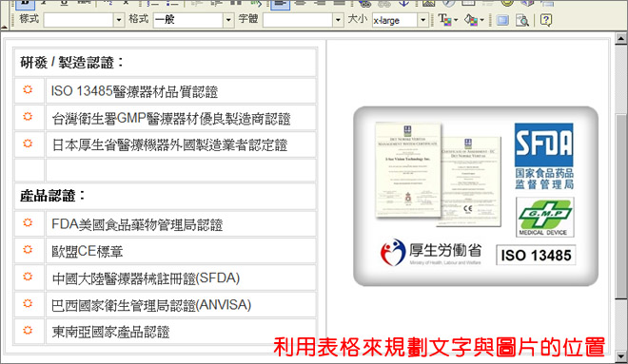Collapse the toolbar with the small left-edge arrow
Viewport: 628px width, 364px height.
(4, 27)
